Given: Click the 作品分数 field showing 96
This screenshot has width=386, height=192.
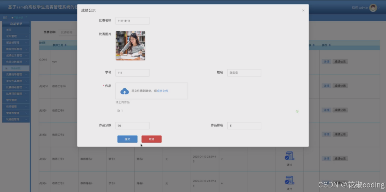Looking at the screenshot, I should tap(132, 126).
